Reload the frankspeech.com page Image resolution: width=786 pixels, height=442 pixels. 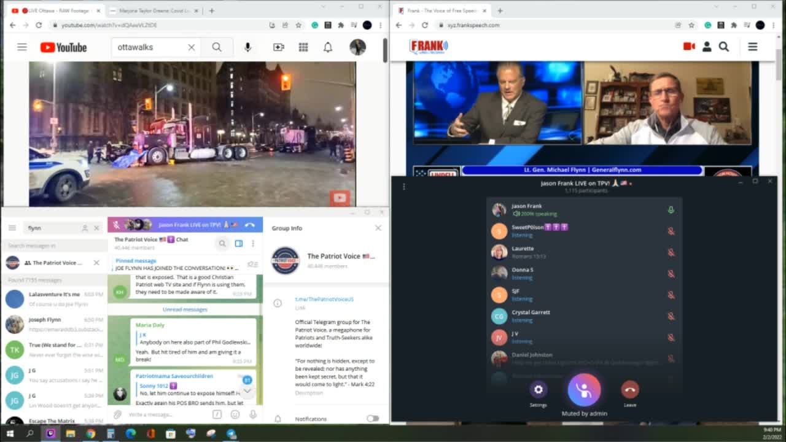[x=424, y=25]
